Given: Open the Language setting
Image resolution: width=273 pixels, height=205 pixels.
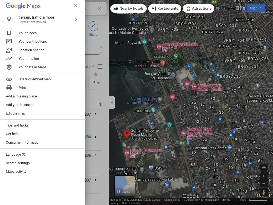Looking at the screenshot, I should coord(16,155).
